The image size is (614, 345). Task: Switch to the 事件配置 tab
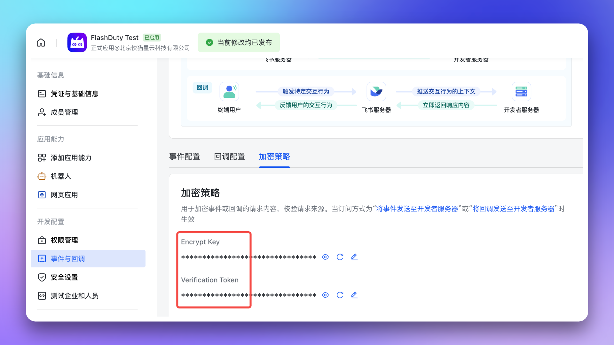185,157
